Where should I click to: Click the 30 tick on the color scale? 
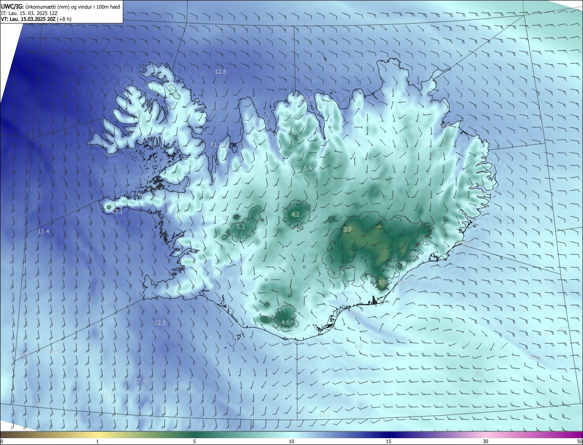click(486, 441)
